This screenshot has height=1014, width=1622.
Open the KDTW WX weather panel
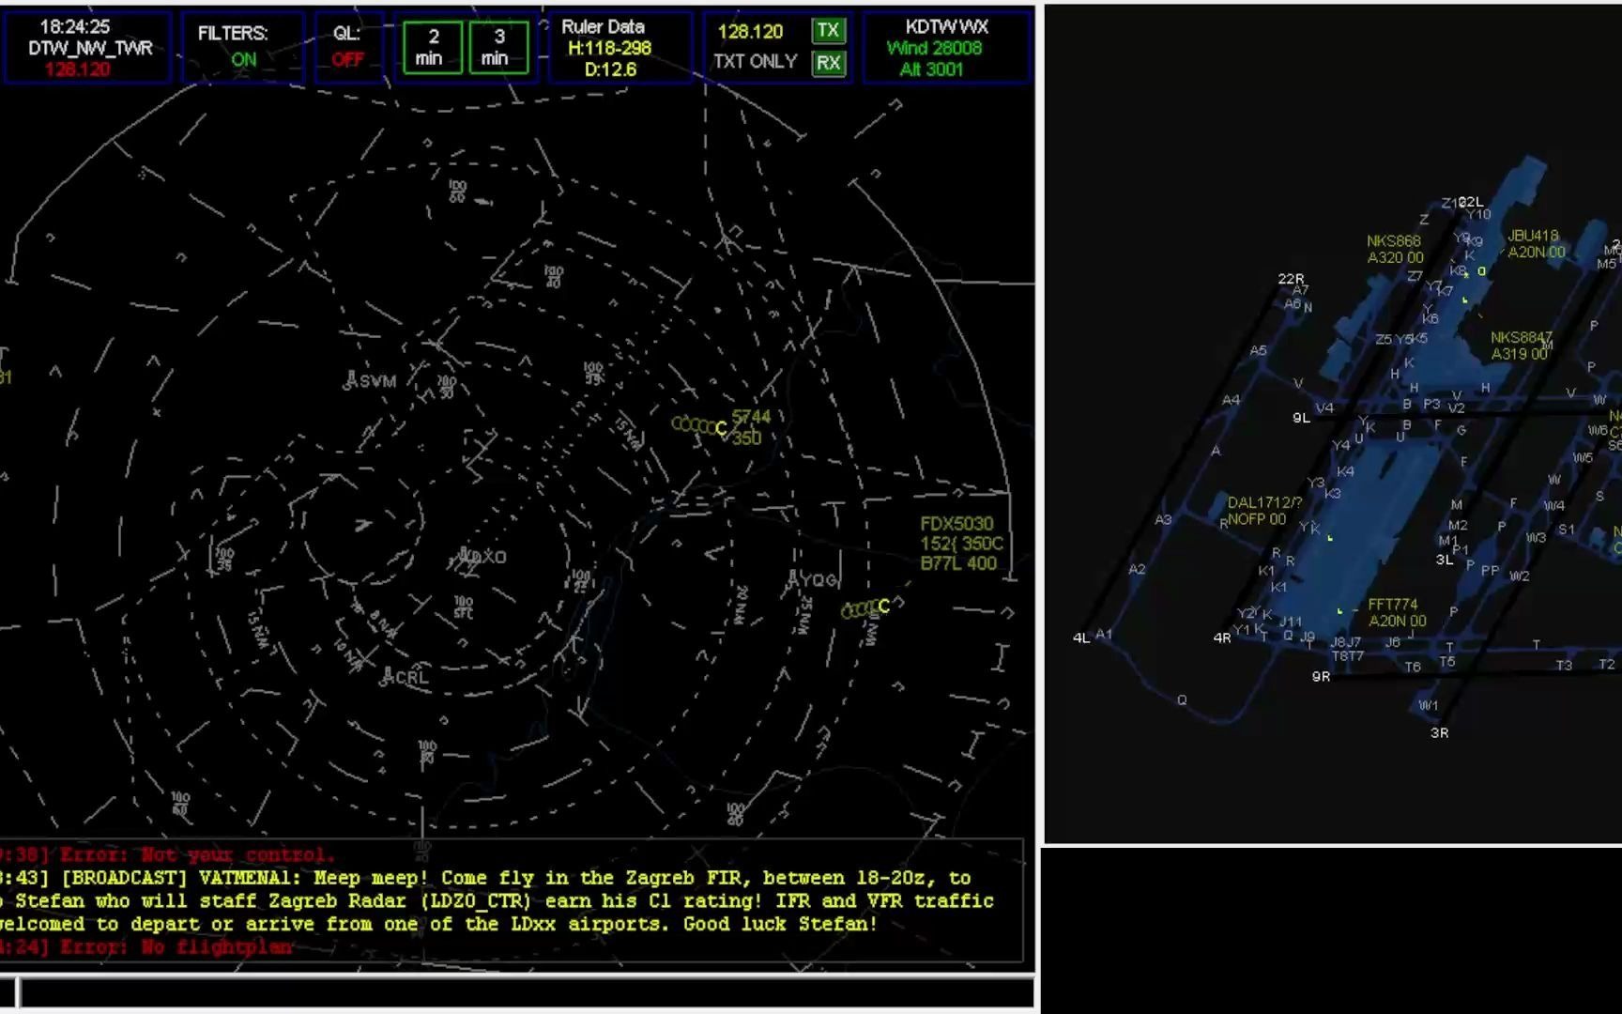pyautogui.click(x=946, y=47)
